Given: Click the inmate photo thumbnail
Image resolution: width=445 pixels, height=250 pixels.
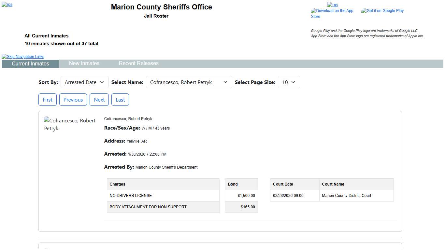Looking at the screenshot, I should click(x=70, y=124).
